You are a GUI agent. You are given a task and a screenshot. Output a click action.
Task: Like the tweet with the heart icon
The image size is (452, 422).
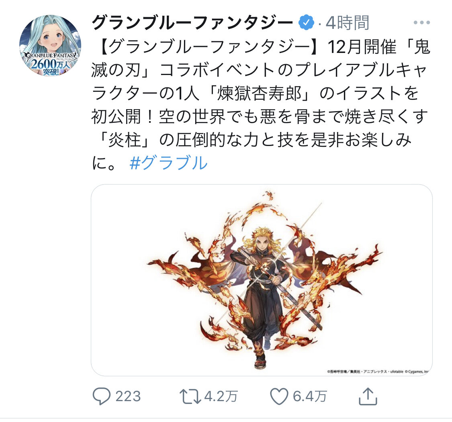[279, 396]
